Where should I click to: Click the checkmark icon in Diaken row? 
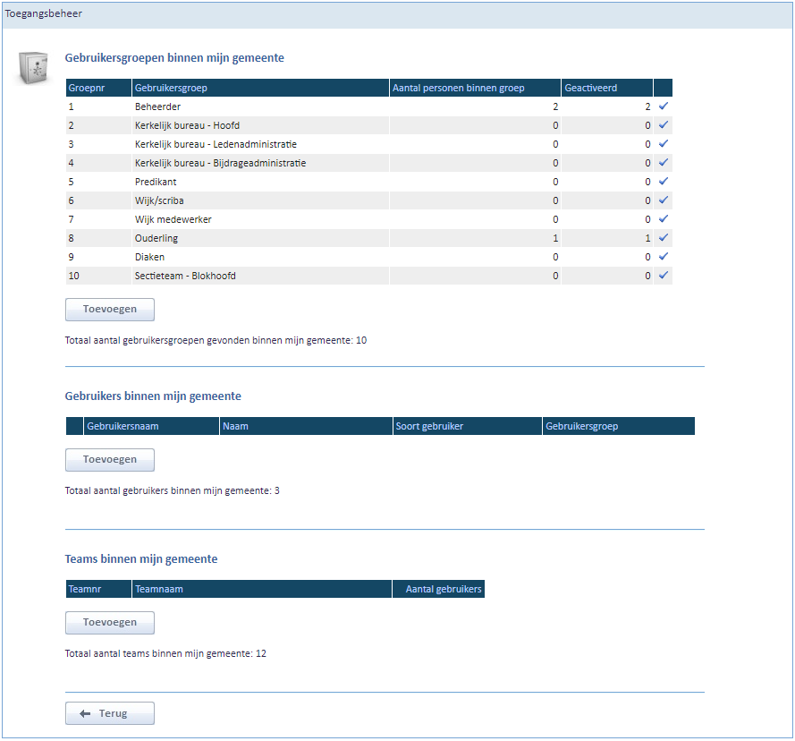[664, 256]
